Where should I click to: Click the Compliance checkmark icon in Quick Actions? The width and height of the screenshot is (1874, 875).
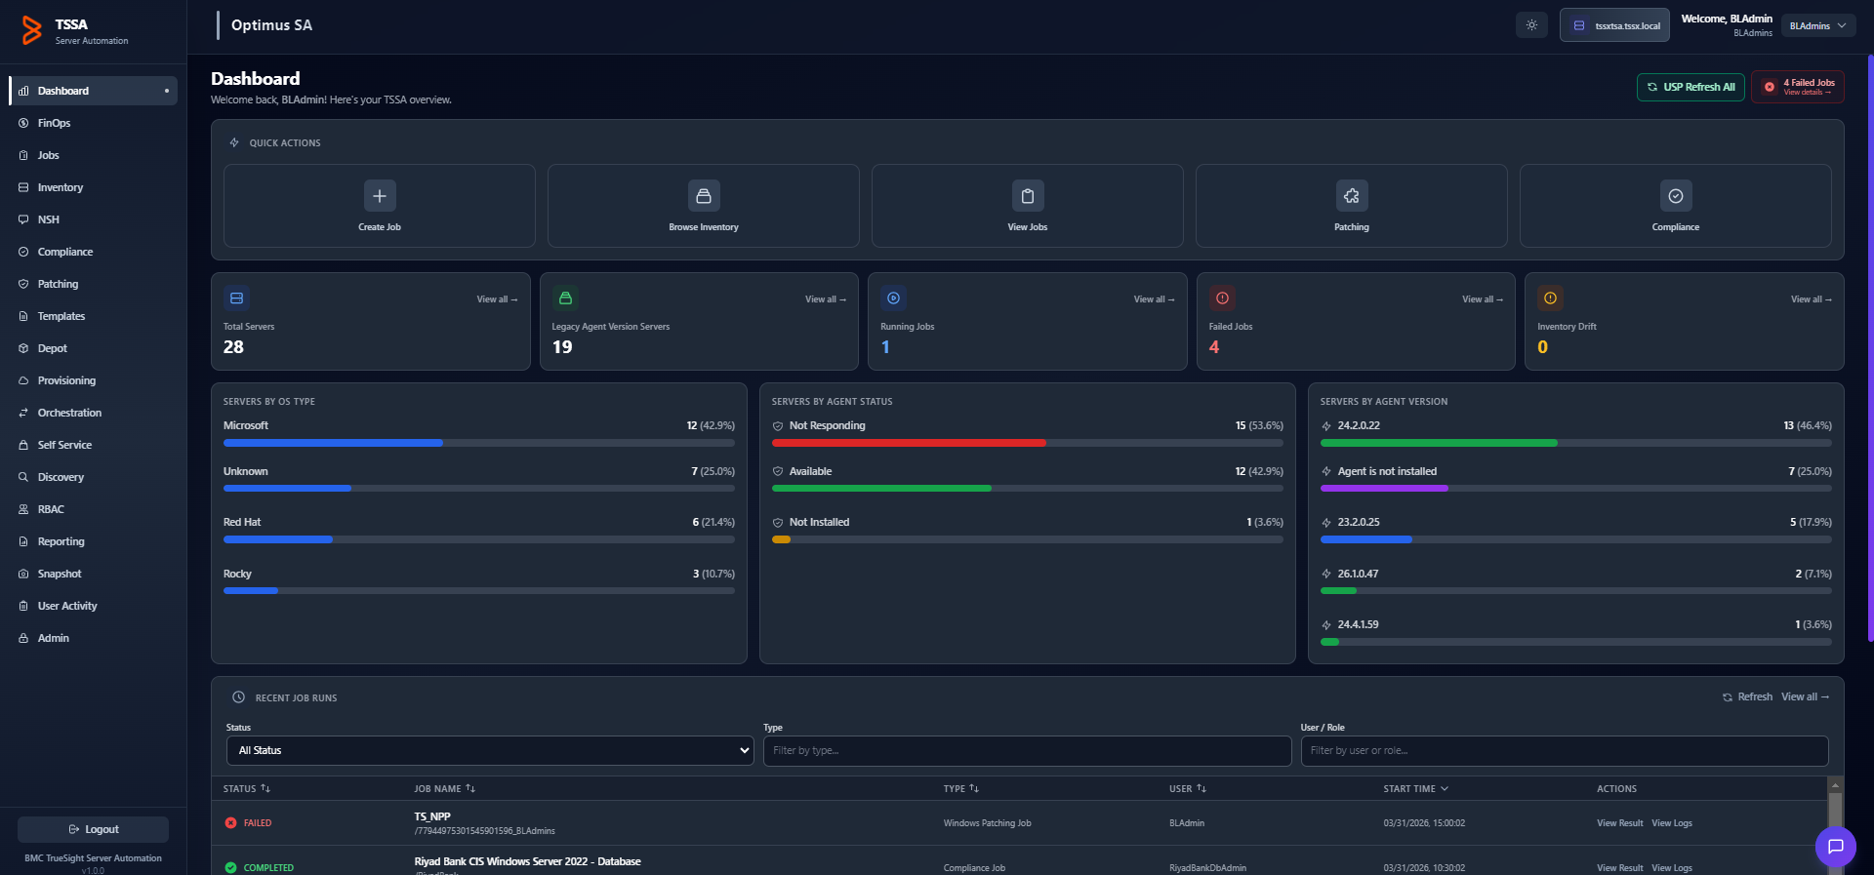click(x=1676, y=196)
